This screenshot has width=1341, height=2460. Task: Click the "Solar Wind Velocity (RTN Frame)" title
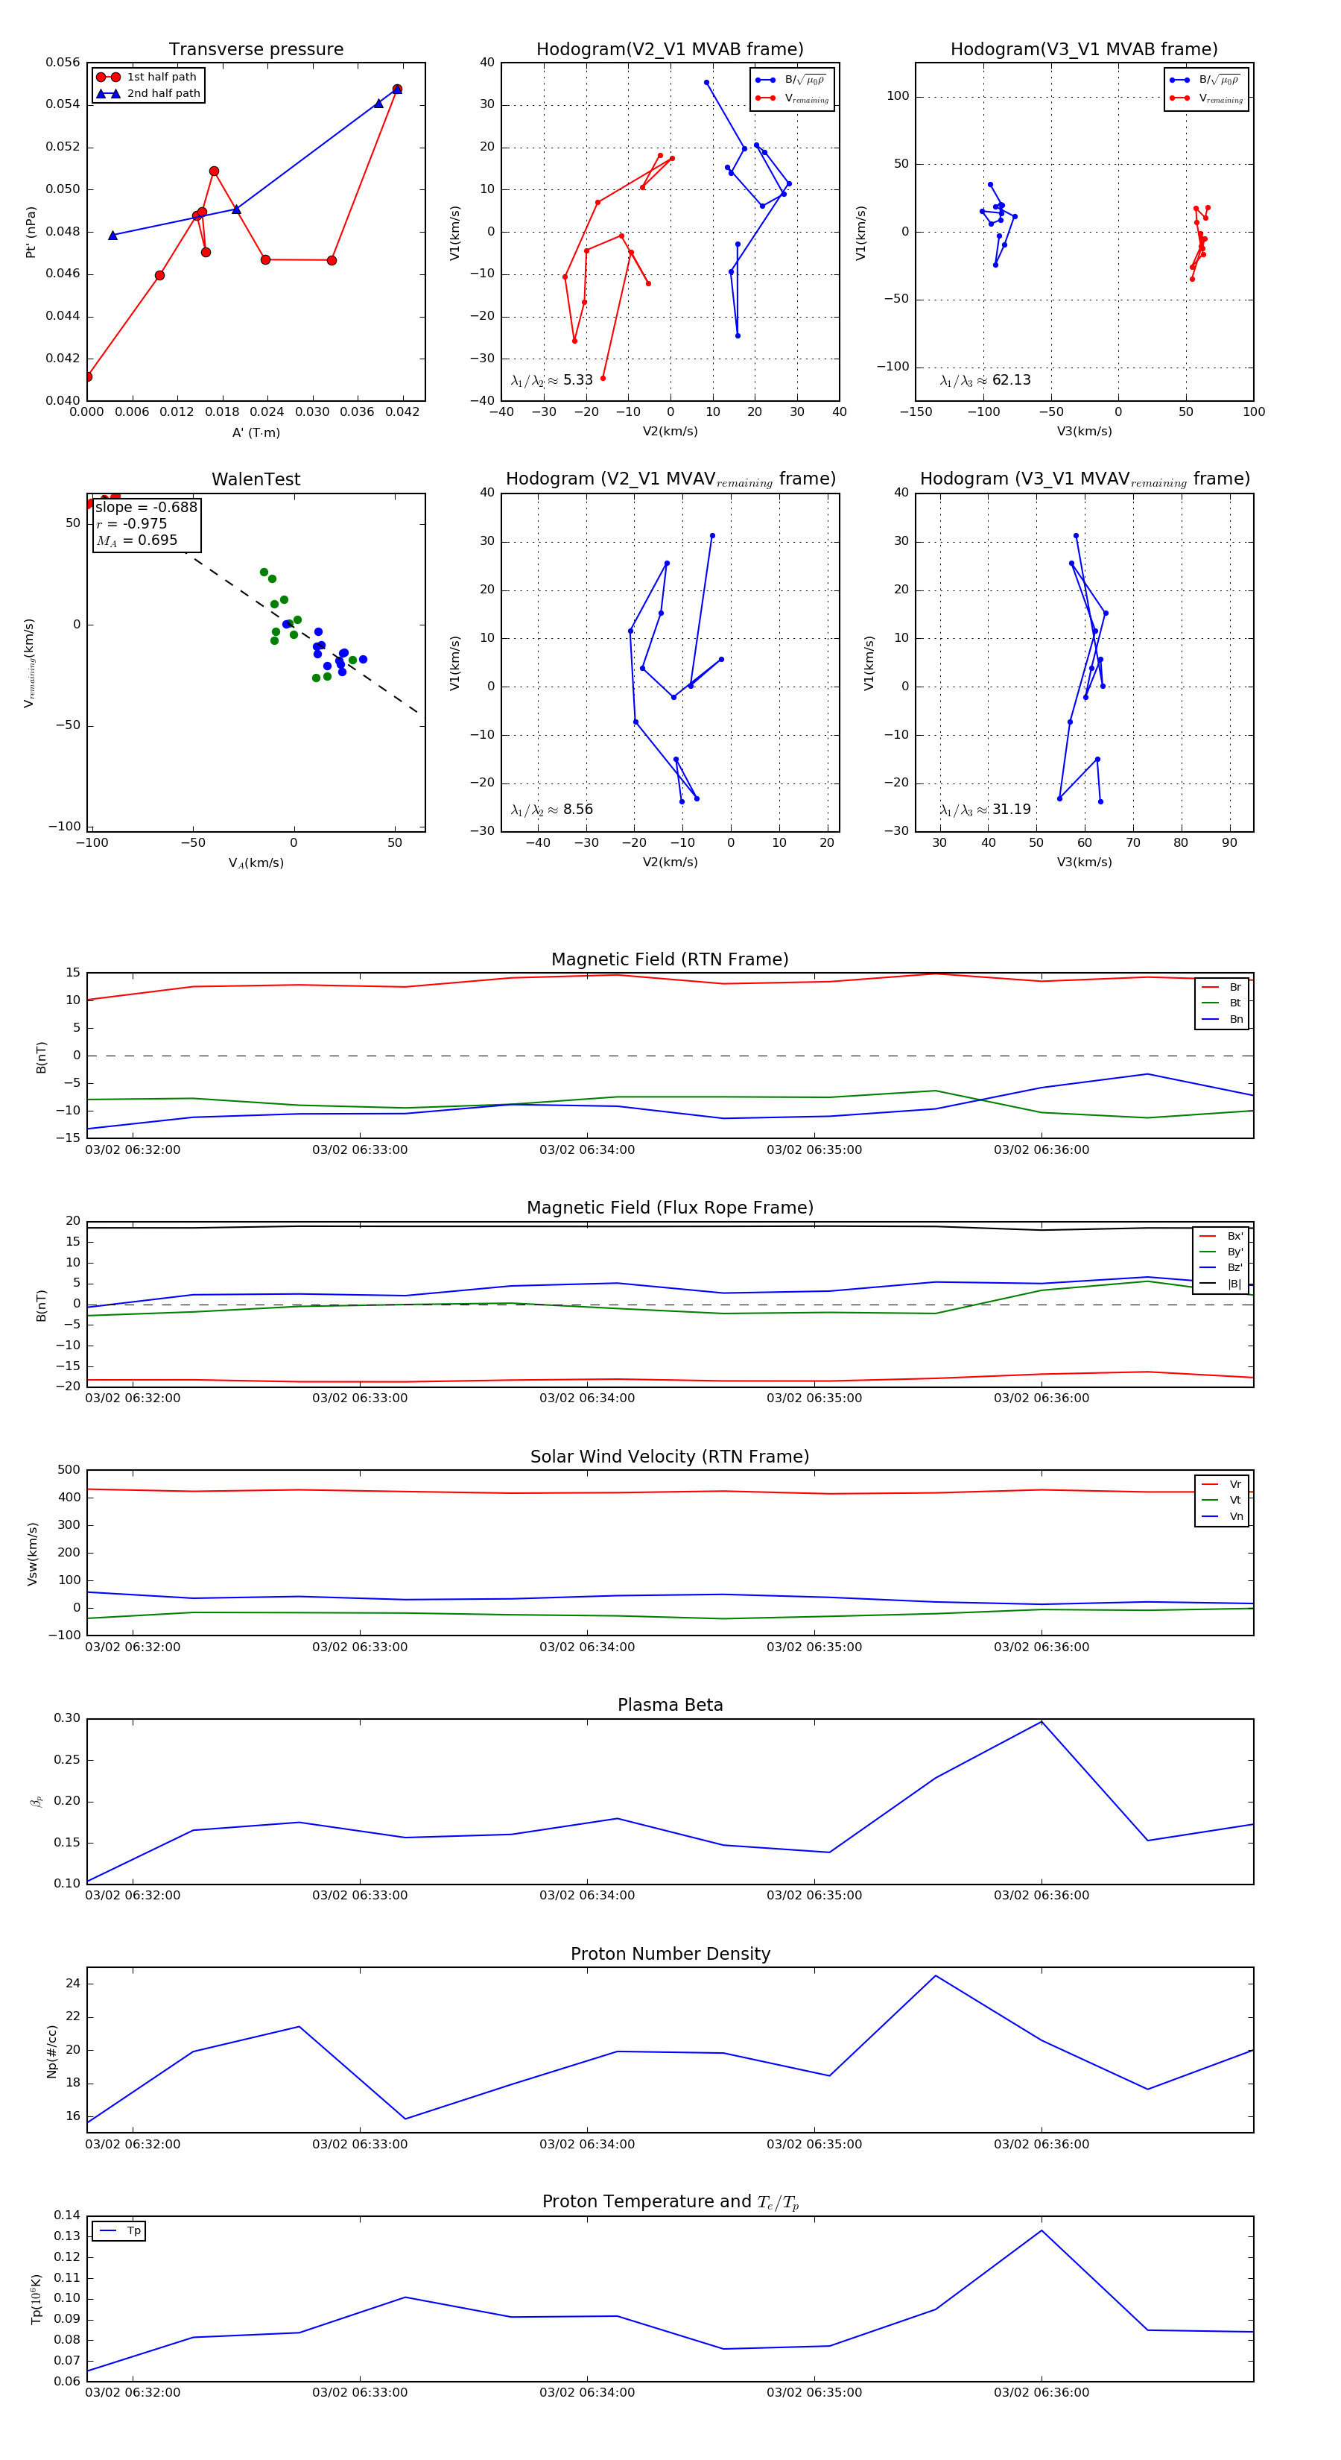click(x=670, y=1457)
